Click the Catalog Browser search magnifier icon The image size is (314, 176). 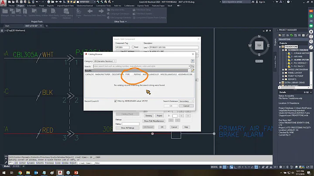[x=192, y=66]
